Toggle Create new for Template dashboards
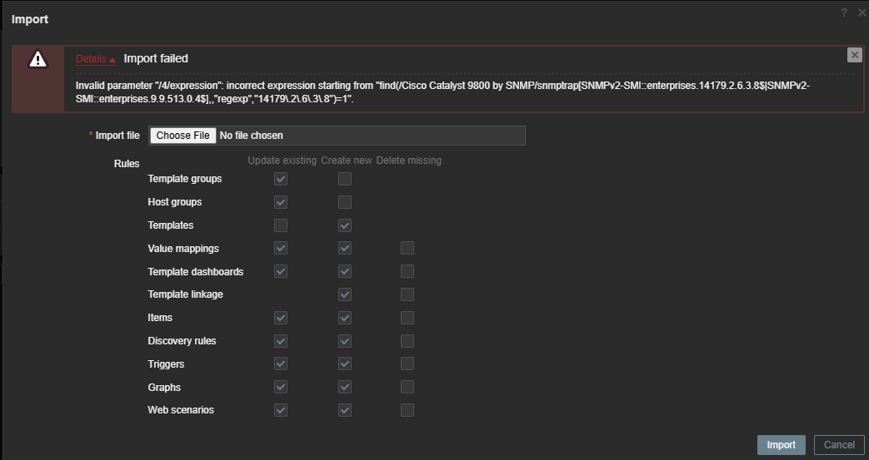Image resolution: width=869 pixels, height=460 pixels. tap(345, 271)
